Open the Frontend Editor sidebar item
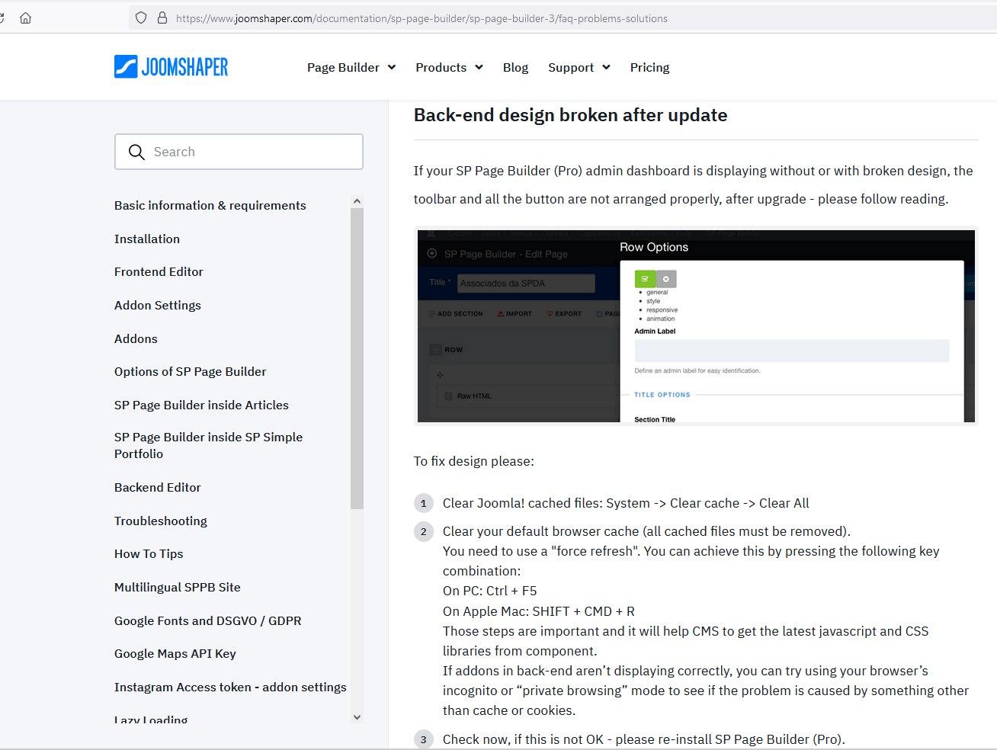 point(159,271)
